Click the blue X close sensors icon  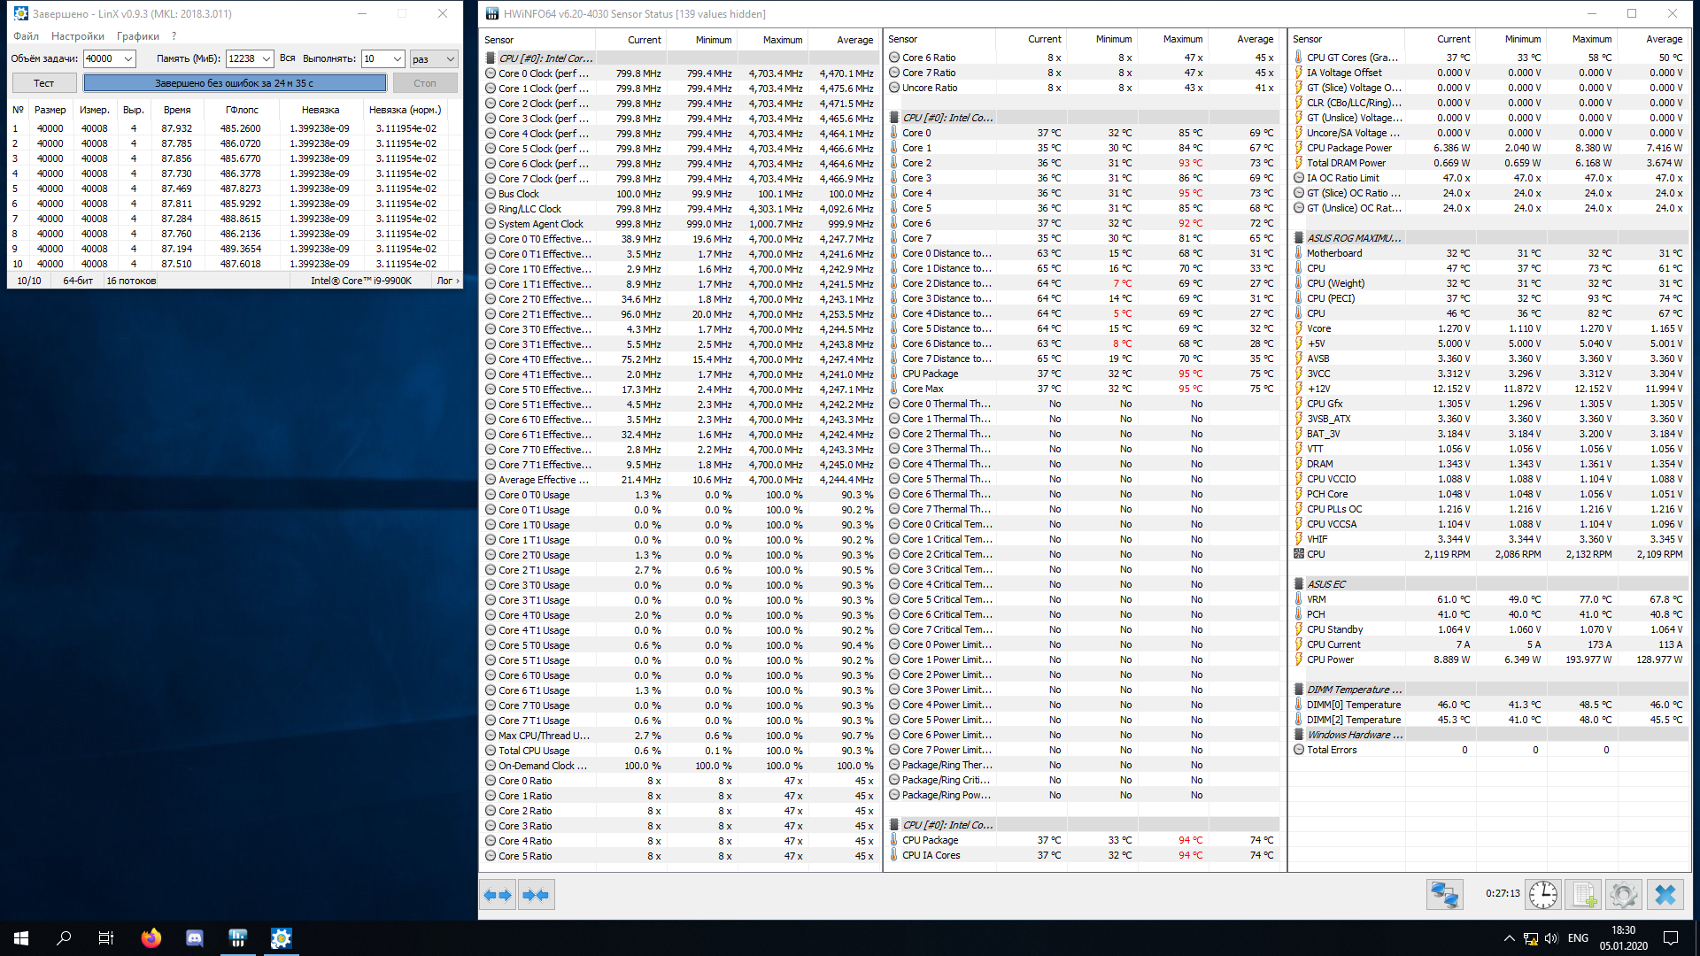point(1665,895)
